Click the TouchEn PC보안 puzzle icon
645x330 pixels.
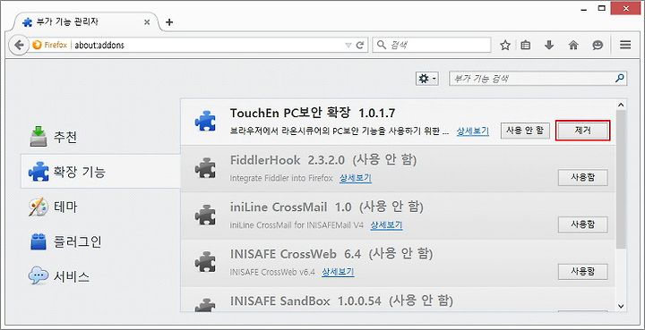[205, 121]
